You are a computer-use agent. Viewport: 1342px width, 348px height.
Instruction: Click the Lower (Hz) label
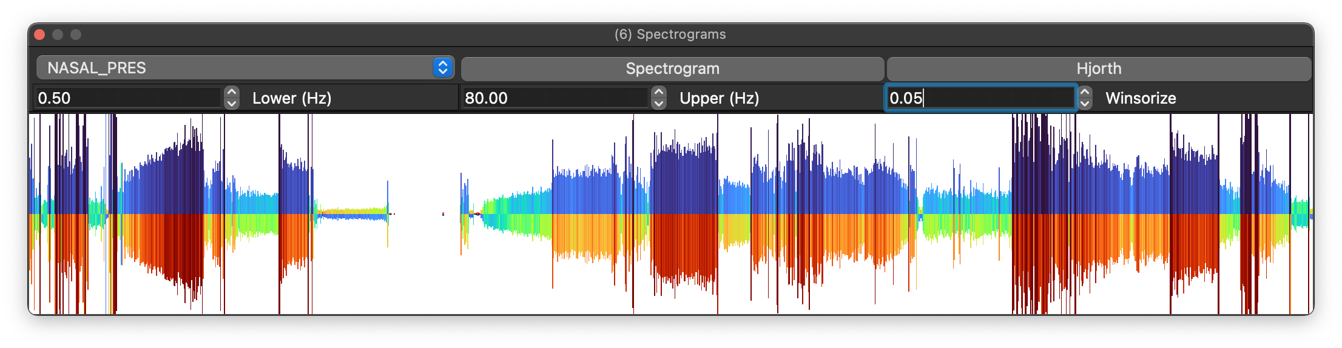(292, 98)
